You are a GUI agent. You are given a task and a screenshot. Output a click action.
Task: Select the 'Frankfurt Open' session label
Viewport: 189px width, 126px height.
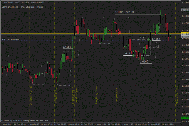73,95
